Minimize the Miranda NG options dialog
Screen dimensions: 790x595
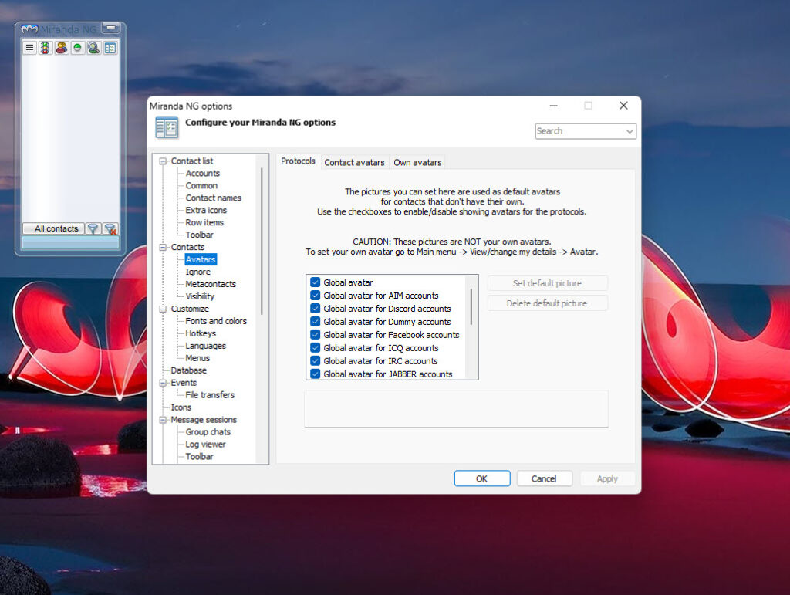pos(553,106)
